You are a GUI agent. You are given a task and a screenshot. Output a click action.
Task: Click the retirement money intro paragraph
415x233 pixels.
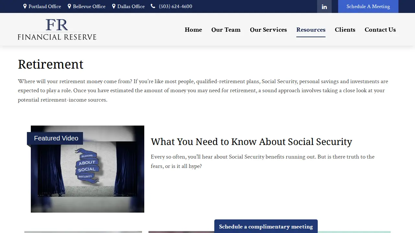203,91
